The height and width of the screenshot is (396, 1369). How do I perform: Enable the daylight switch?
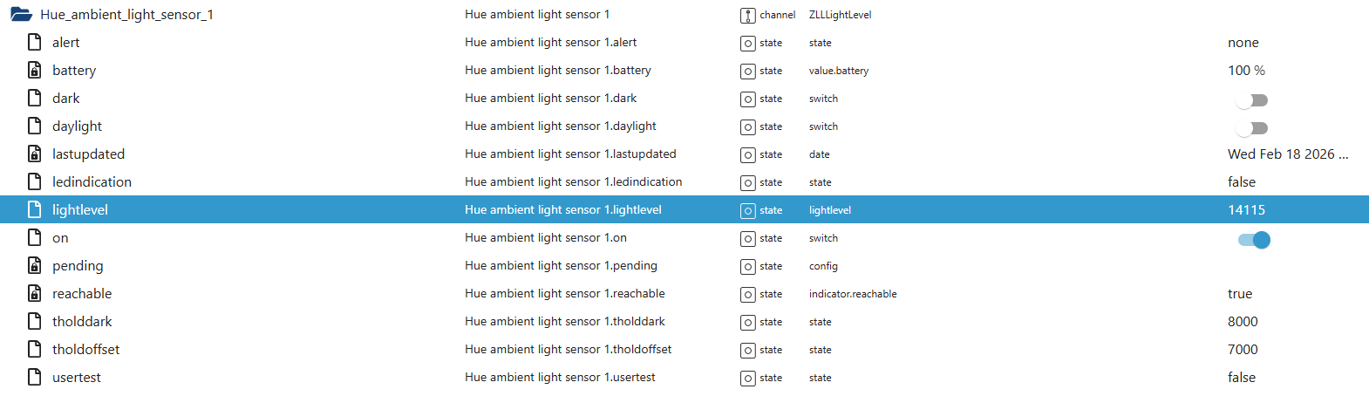[1251, 128]
